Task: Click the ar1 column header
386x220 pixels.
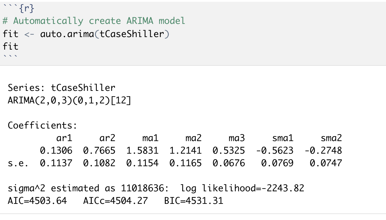Action: coord(64,138)
